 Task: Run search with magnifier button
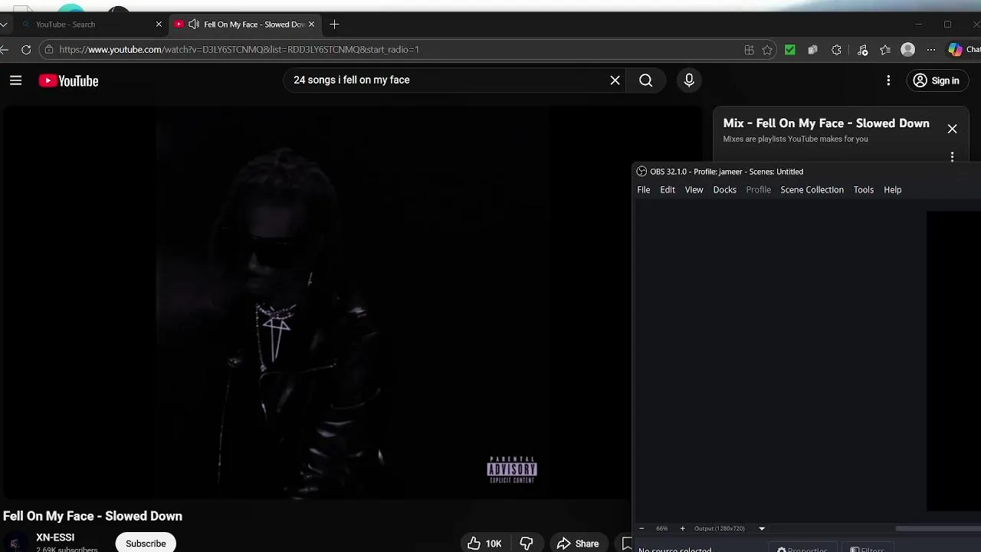(x=646, y=80)
